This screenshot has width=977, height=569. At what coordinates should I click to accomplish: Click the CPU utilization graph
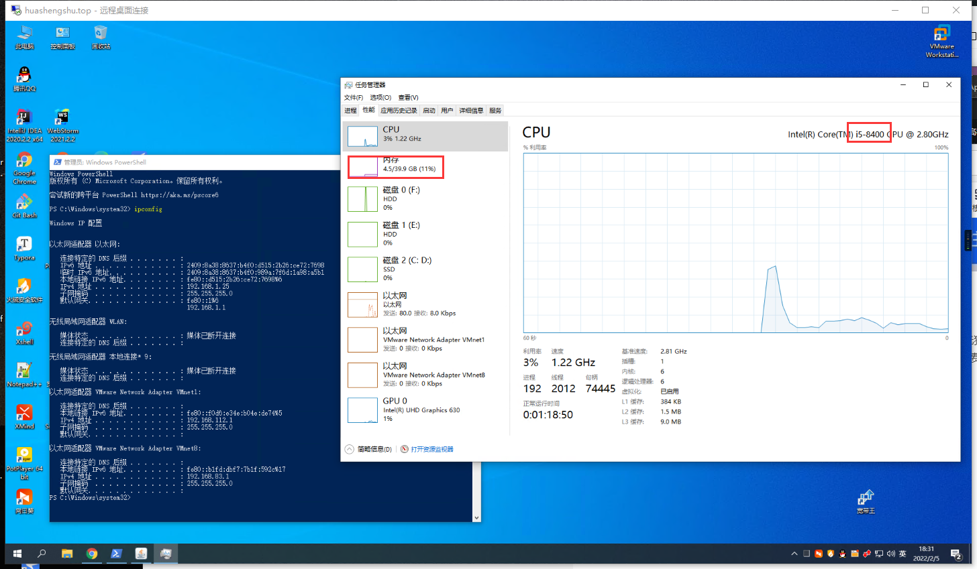tap(736, 243)
